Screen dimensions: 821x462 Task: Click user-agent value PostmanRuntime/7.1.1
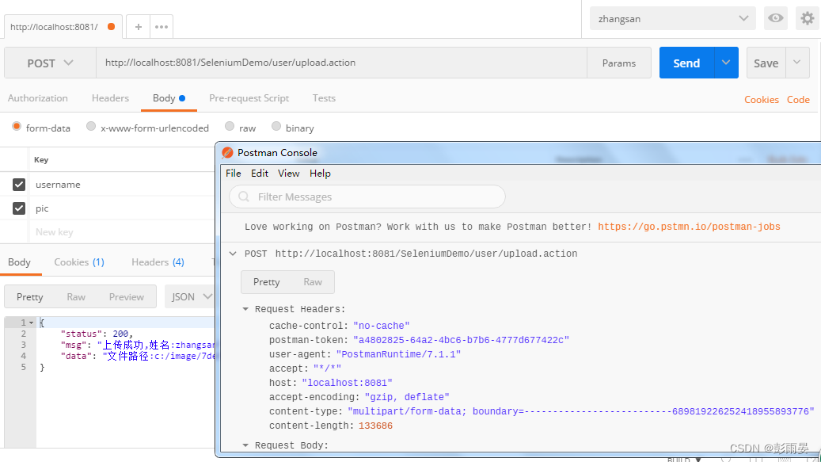[x=398, y=354]
